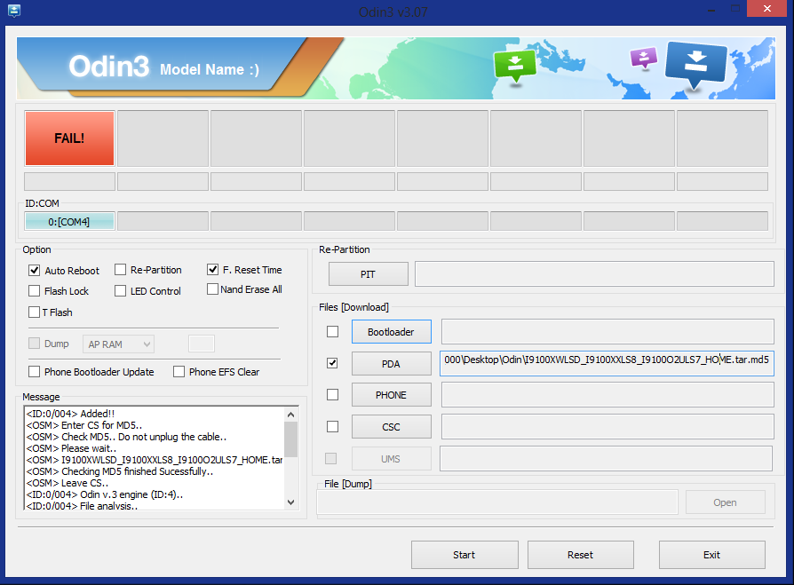The width and height of the screenshot is (794, 585).
Task: Click the PHONE file path field
Action: 607,395
